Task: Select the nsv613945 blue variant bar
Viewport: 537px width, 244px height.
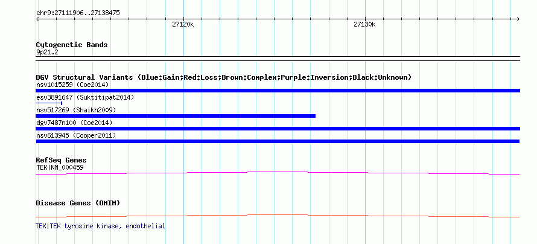Action: pos(278,141)
